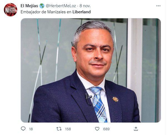Click the retweet count 158
Screen dimensions: 168x135
[x=67, y=129]
